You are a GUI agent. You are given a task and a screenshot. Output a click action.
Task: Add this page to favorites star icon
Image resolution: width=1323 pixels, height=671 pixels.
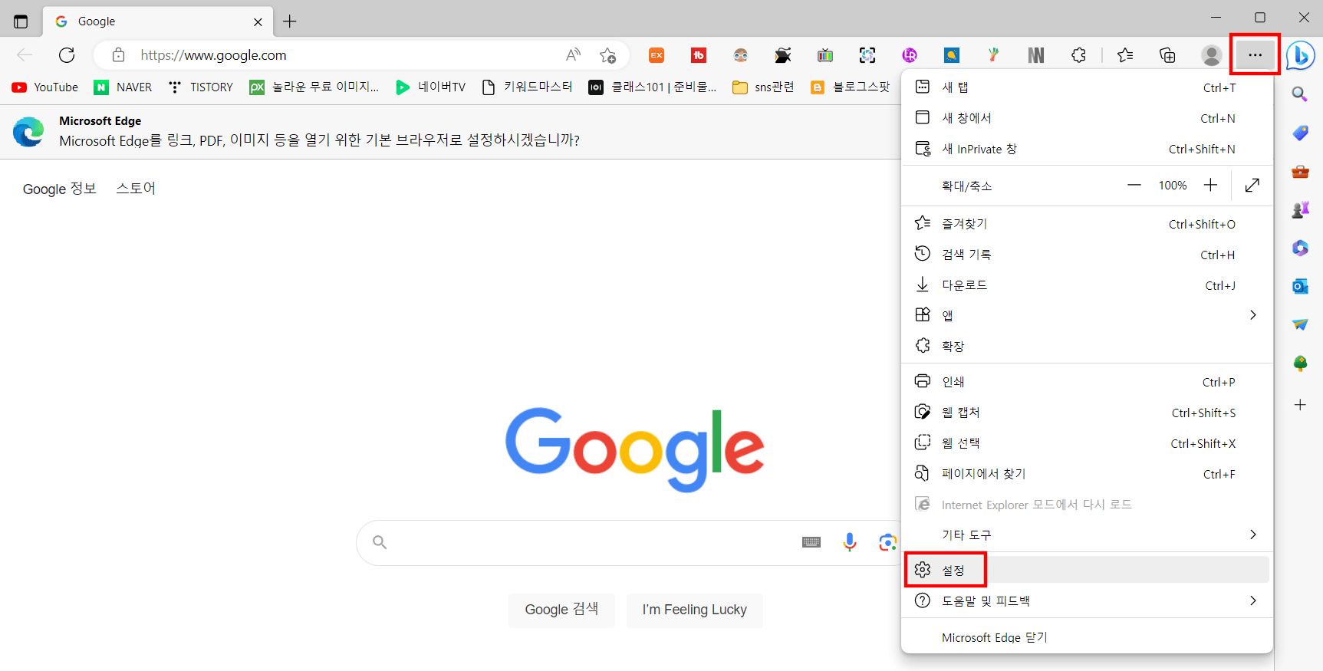(x=608, y=55)
